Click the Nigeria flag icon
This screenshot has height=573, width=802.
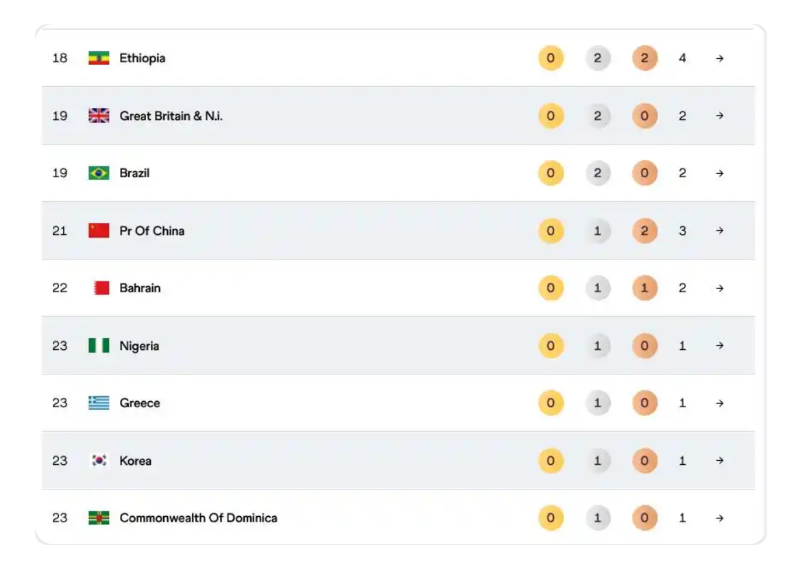[x=99, y=346]
